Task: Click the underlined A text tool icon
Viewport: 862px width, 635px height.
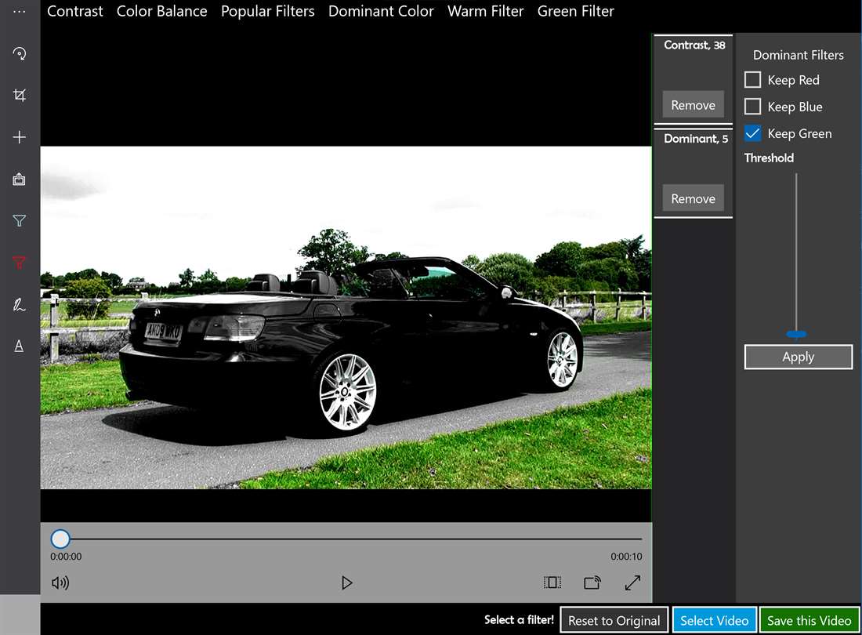Action: point(20,346)
